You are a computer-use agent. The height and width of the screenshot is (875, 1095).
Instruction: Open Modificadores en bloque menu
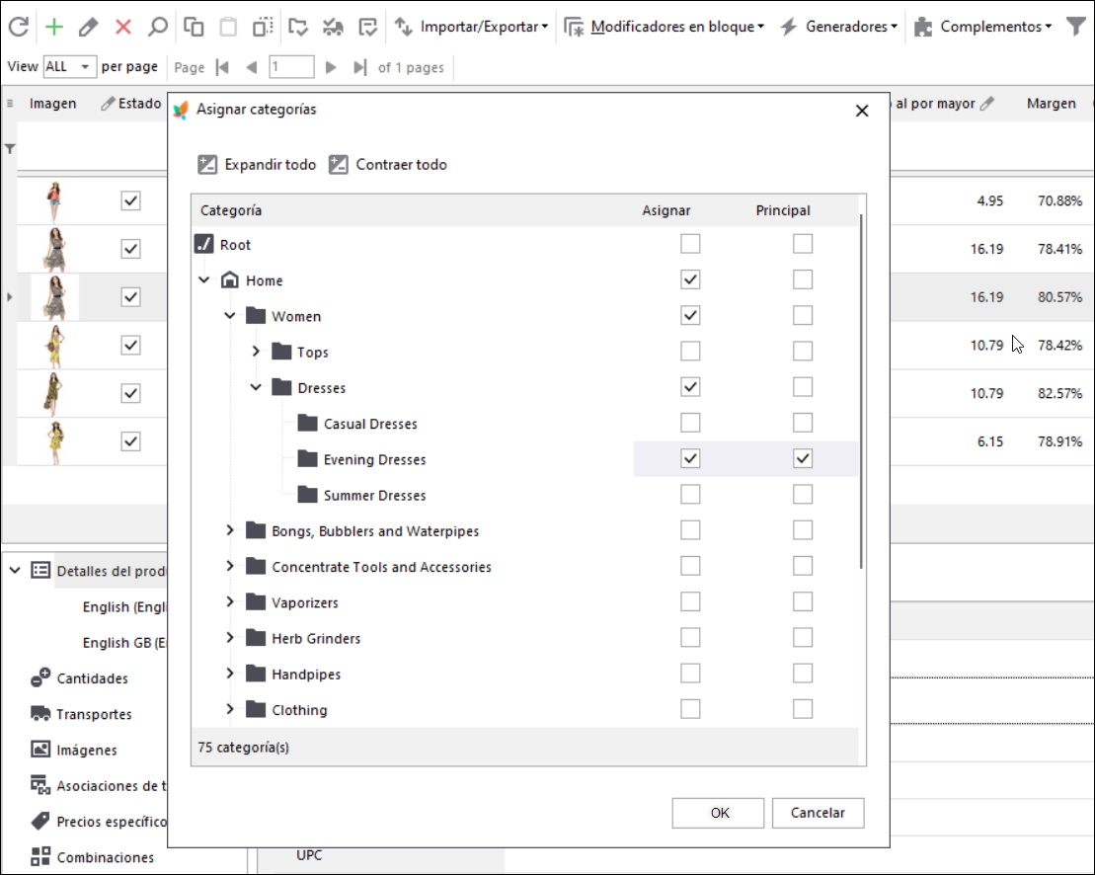(665, 27)
